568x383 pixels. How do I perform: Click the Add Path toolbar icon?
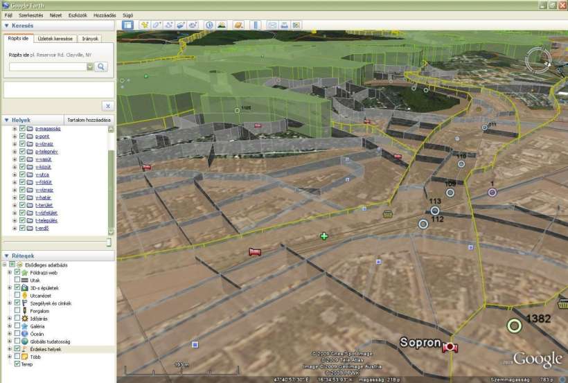[169, 25]
